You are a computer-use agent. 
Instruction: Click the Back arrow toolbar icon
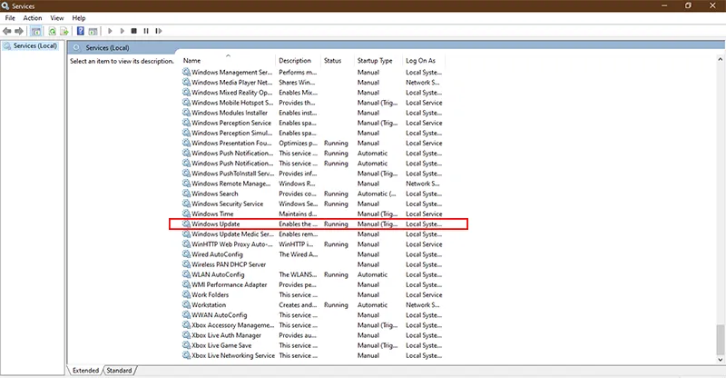coord(8,30)
